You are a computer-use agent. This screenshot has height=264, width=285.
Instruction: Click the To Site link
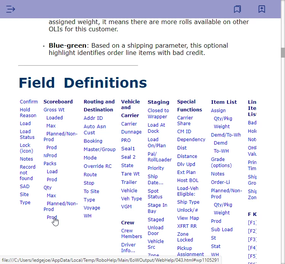(x=91, y=191)
